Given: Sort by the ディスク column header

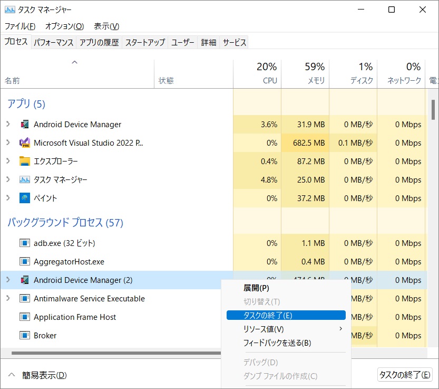Looking at the screenshot, I should point(353,74).
